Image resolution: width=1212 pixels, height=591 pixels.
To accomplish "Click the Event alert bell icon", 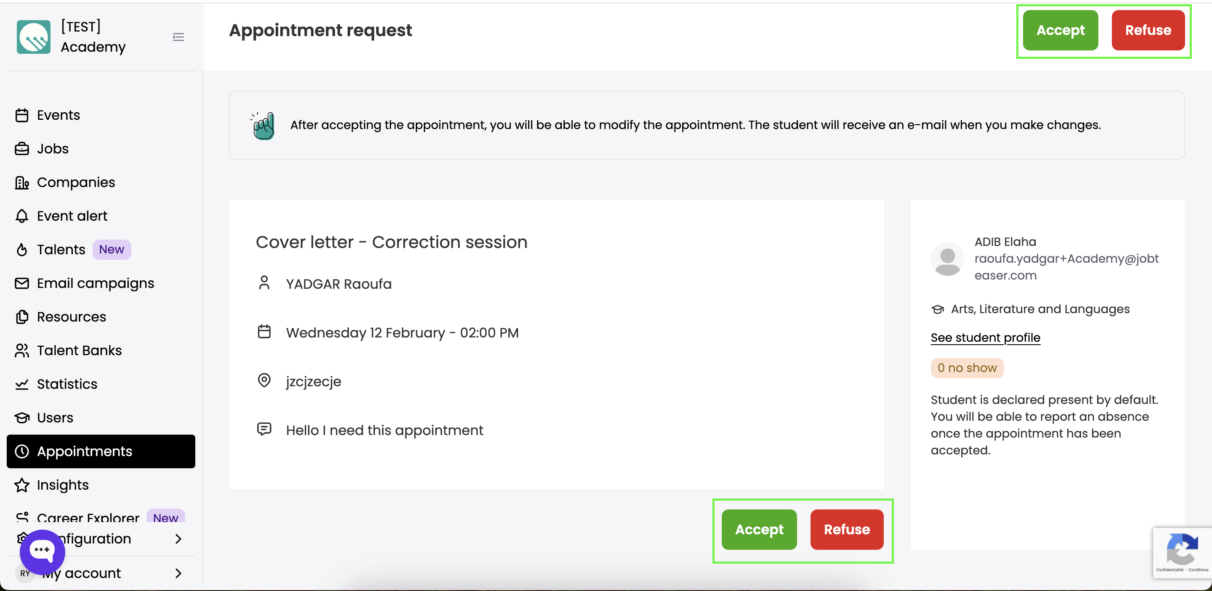I will tap(21, 216).
